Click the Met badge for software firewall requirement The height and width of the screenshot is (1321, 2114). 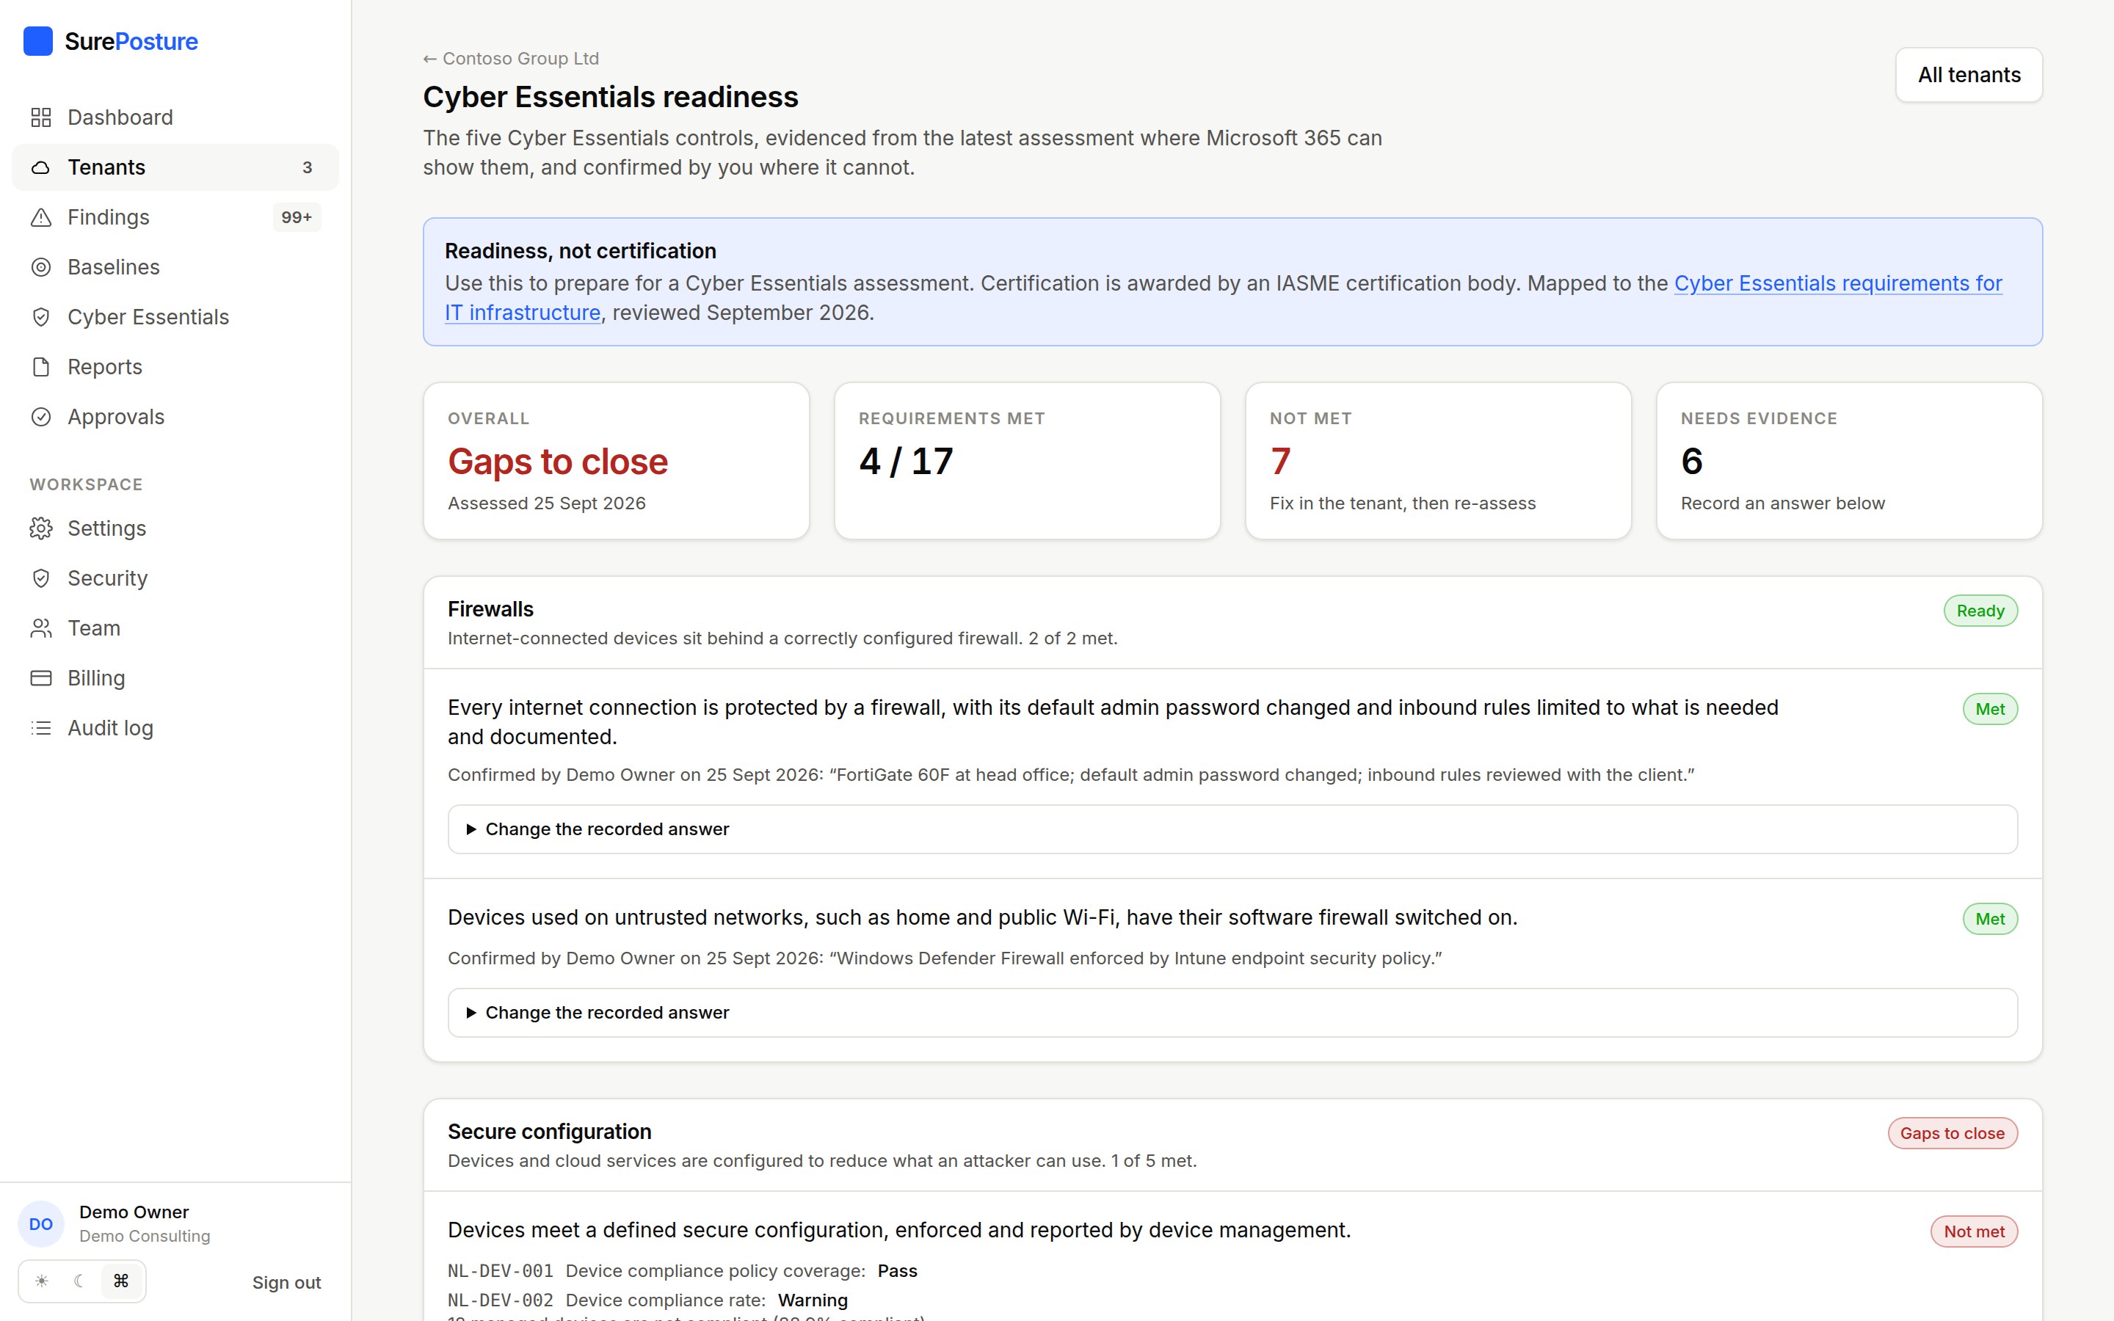pos(1990,918)
